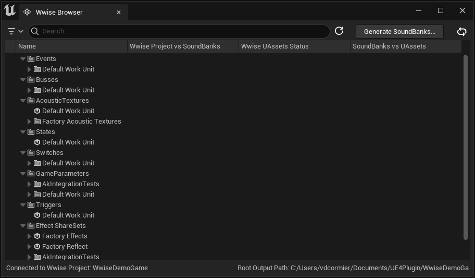This screenshot has width=475, height=278.
Task: Click the vertical scrollbar in the tree
Action: [465, 146]
